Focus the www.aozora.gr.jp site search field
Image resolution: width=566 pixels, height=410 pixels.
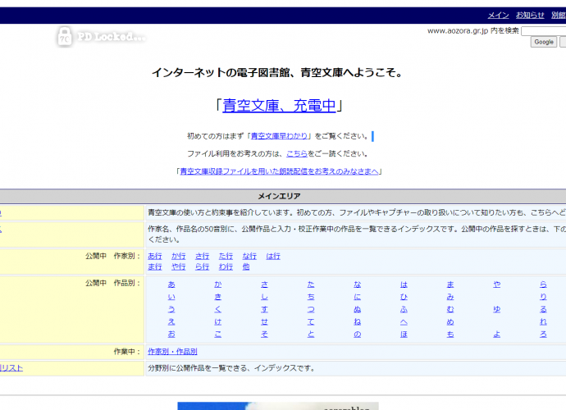tap(544, 31)
